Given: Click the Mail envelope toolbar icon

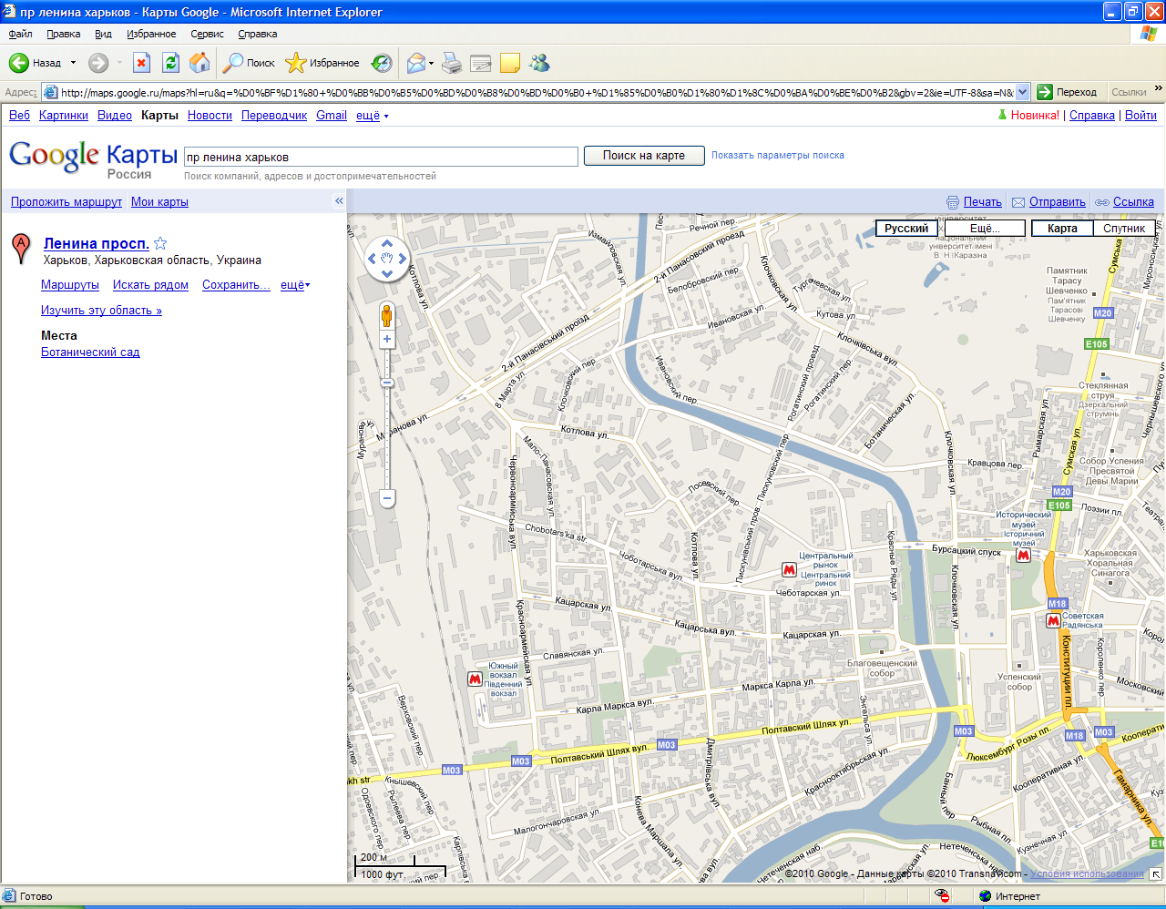Looking at the screenshot, I should pos(416,63).
